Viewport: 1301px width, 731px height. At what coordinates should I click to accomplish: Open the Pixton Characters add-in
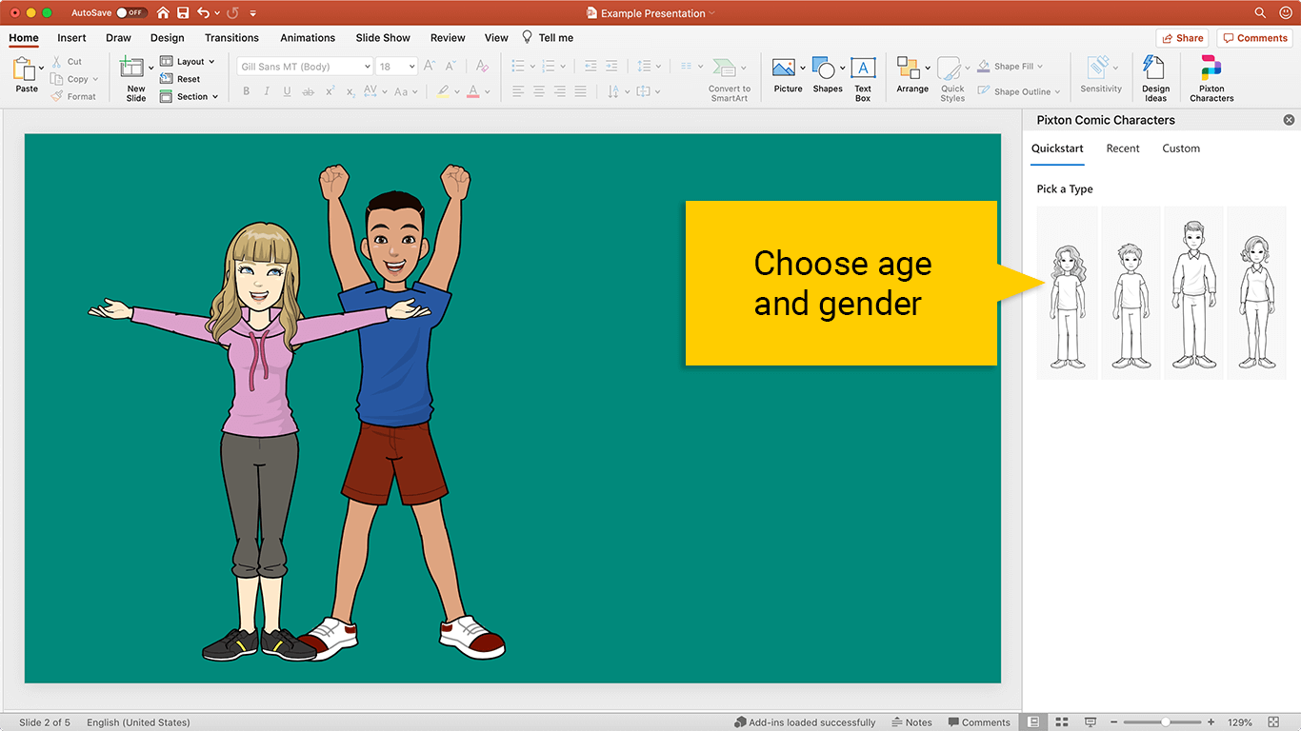point(1211,77)
